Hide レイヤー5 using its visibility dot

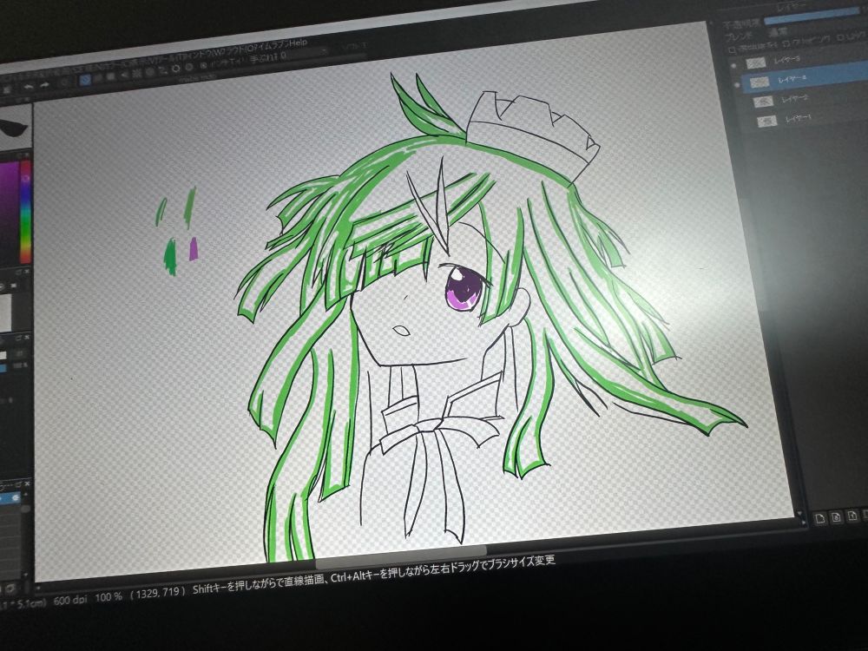pyautogui.click(x=734, y=65)
